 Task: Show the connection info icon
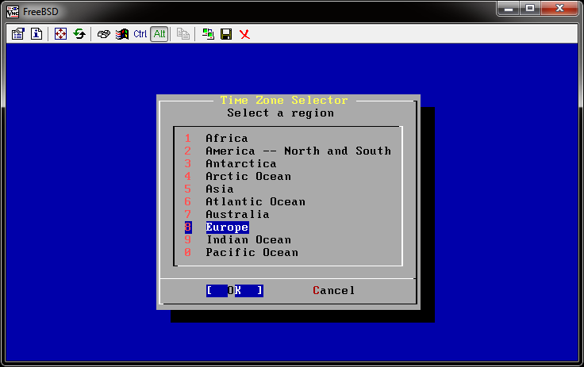[x=36, y=34]
